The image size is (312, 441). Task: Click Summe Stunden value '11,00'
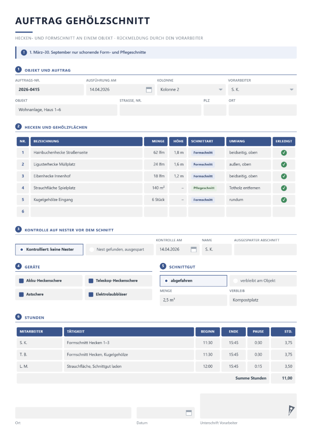click(283, 378)
